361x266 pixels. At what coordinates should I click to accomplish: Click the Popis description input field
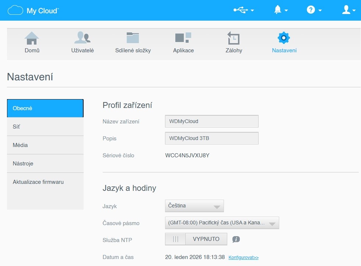211,138
